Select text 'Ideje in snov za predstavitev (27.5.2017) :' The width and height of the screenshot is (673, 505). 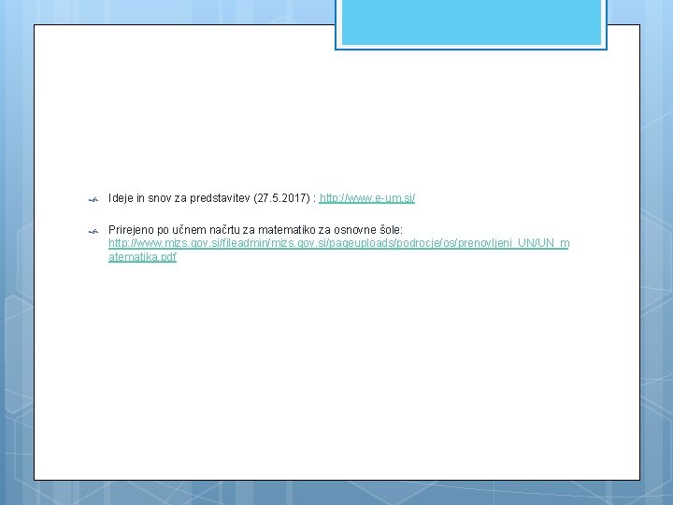212,198
